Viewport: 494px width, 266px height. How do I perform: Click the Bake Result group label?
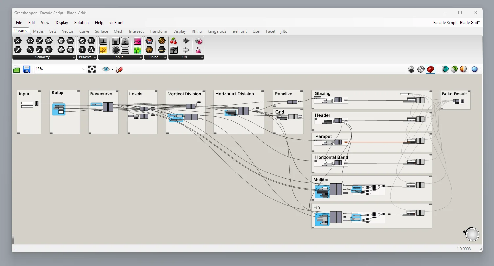[455, 94]
